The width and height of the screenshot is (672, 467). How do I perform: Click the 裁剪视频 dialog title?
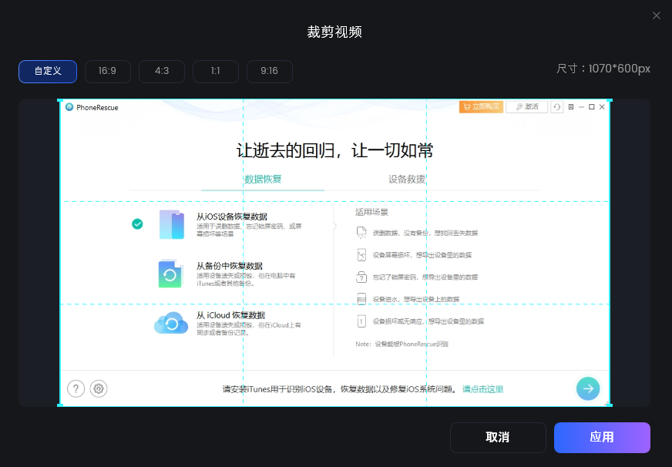click(334, 32)
